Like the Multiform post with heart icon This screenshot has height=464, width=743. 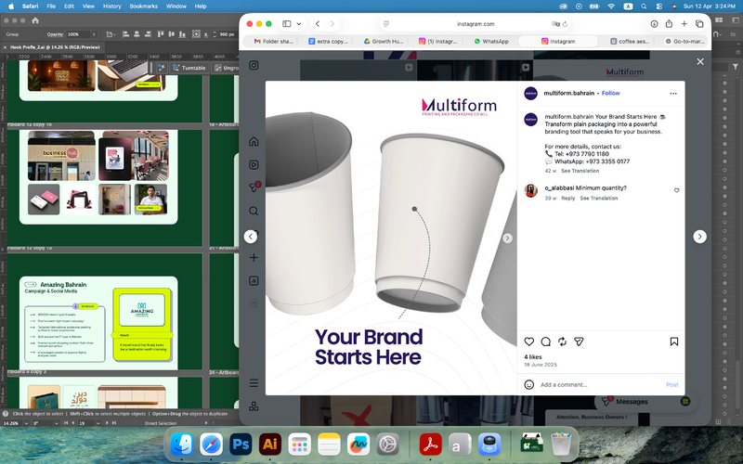pos(529,342)
